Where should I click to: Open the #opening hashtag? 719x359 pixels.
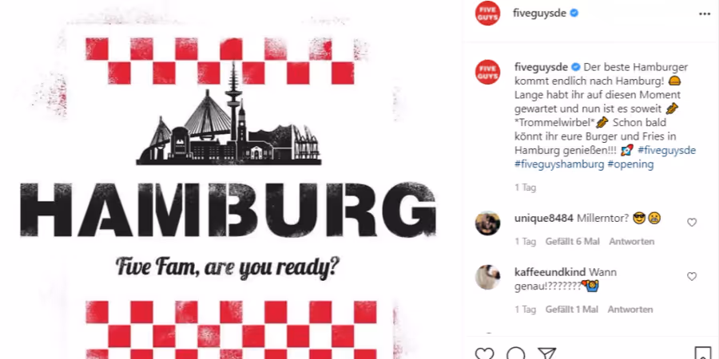pyautogui.click(x=630, y=164)
